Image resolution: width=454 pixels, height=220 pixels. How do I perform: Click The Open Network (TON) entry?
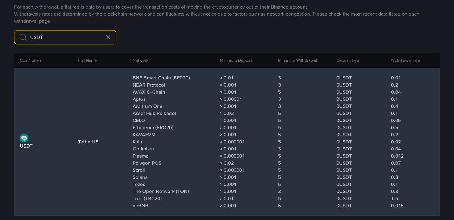click(x=161, y=191)
